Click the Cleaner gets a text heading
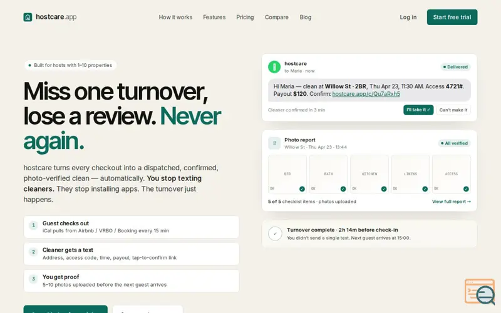Viewport: 501px width, 313px height. click(68, 250)
